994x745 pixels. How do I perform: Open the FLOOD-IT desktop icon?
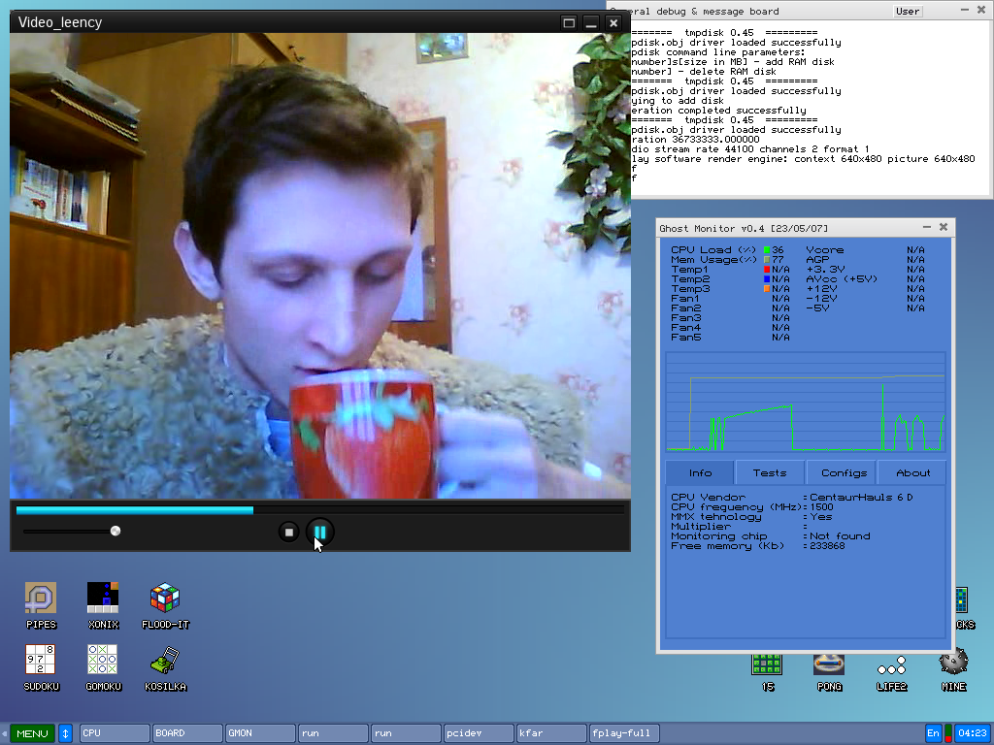click(164, 599)
